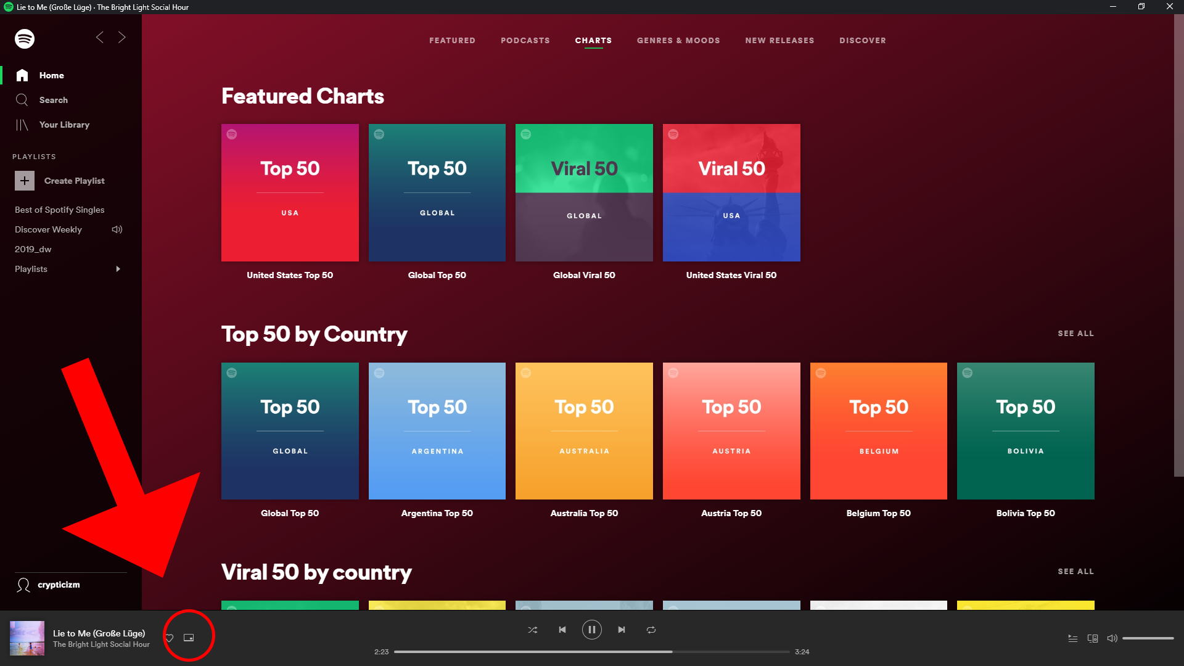
Task: Click the skip to previous track icon
Action: coord(563,630)
